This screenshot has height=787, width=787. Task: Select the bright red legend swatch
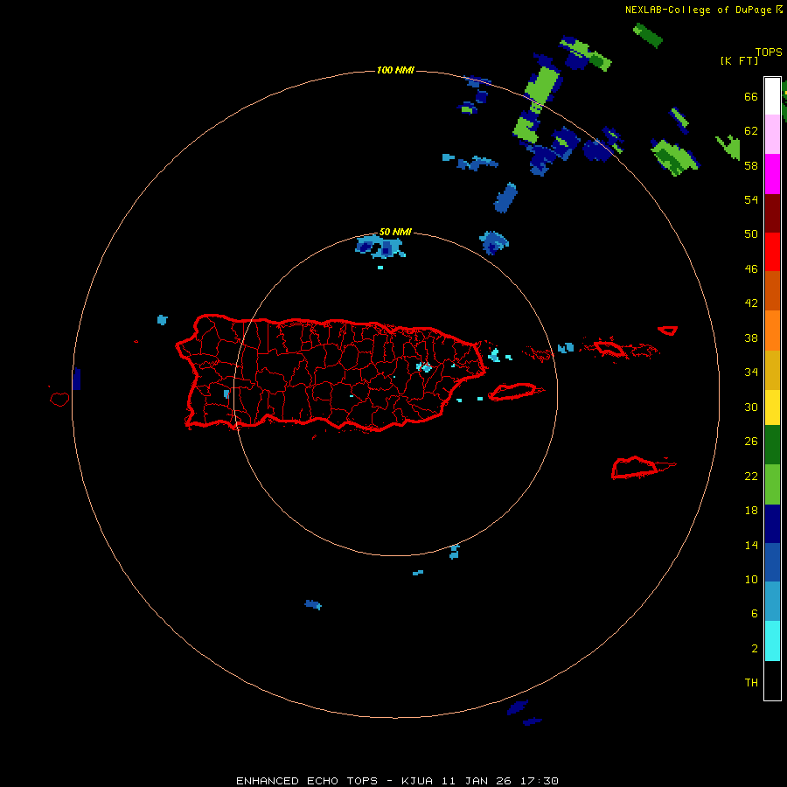click(772, 252)
